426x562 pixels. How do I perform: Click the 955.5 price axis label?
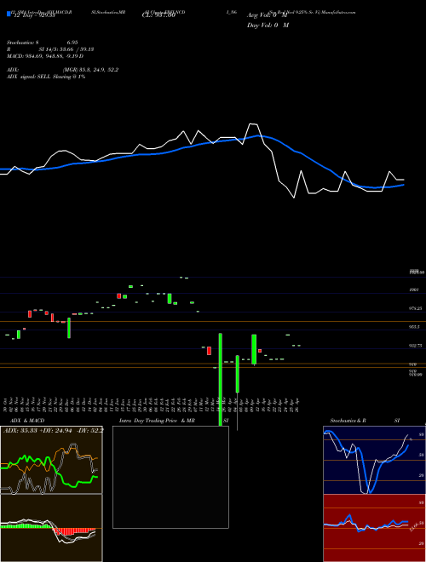click(414, 327)
